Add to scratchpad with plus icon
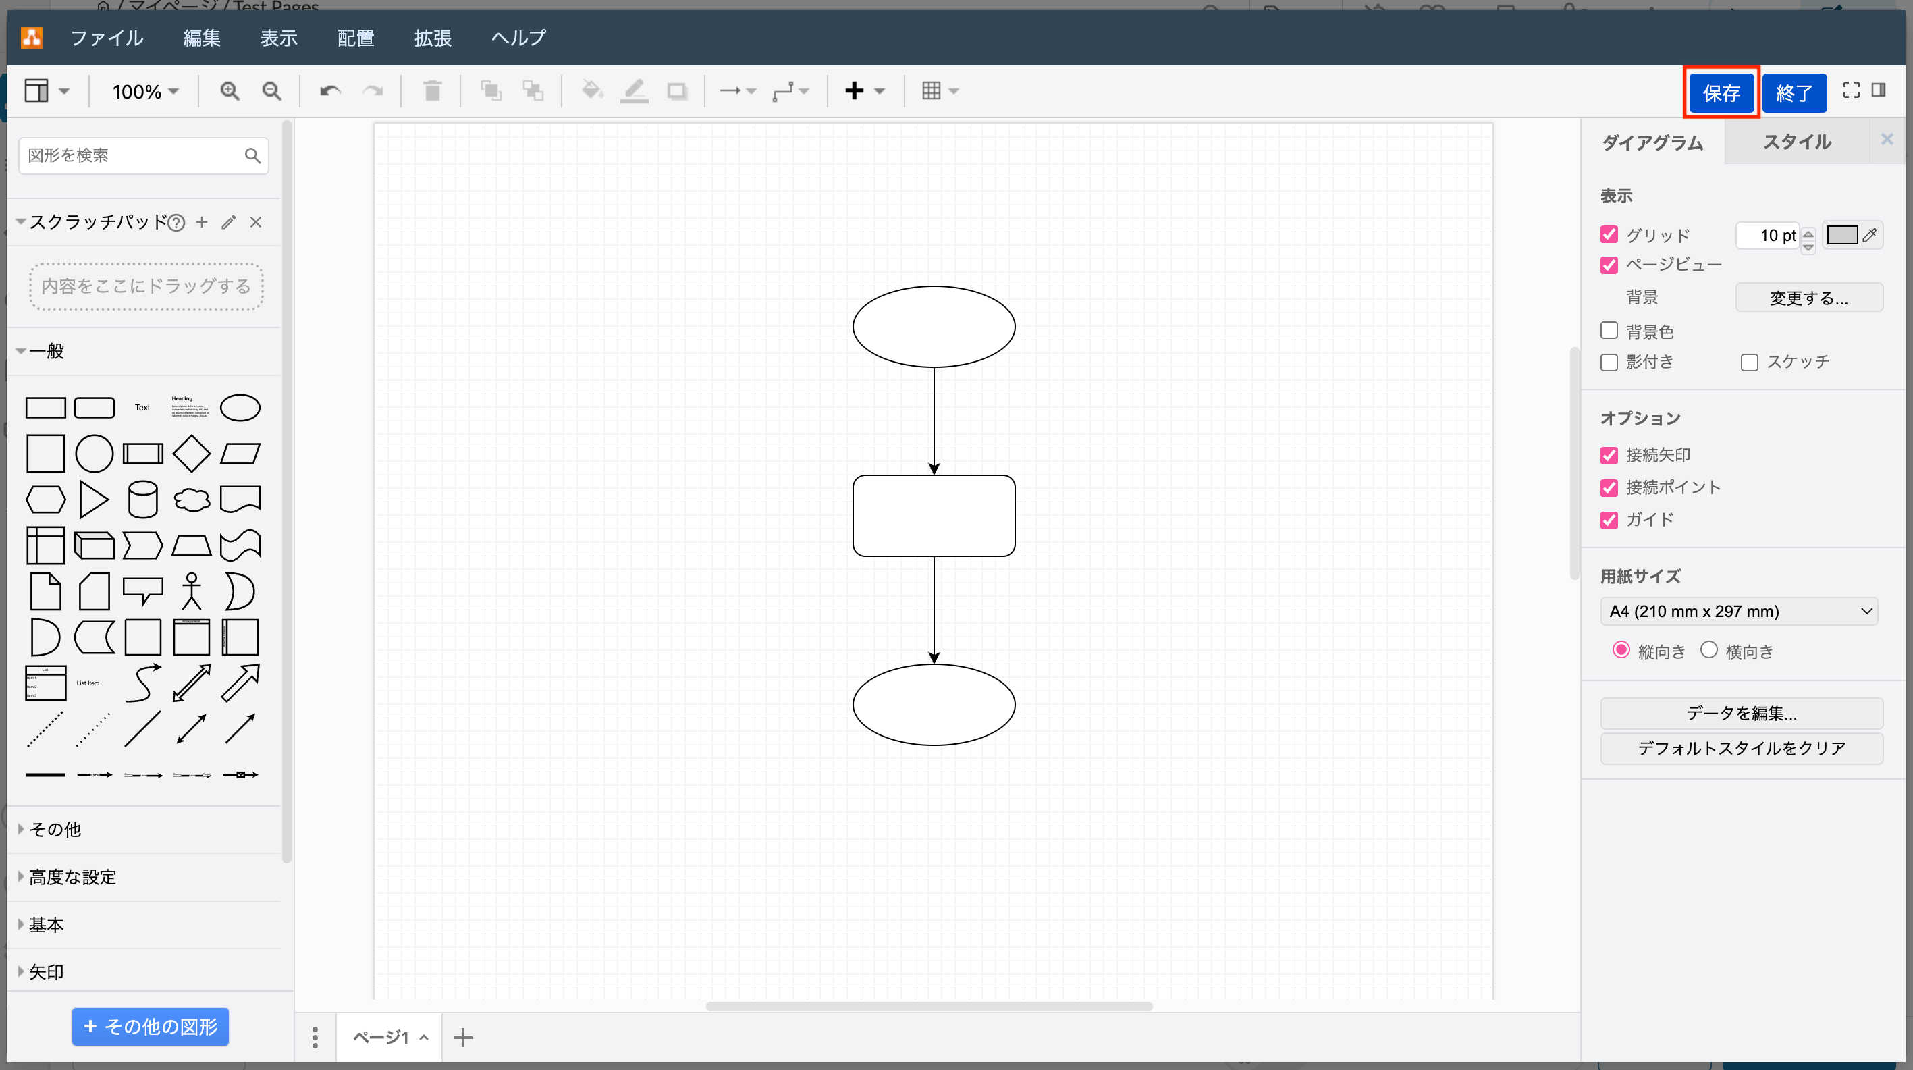Image resolution: width=1913 pixels, height=1070 pixels. [x=202, y=222]
